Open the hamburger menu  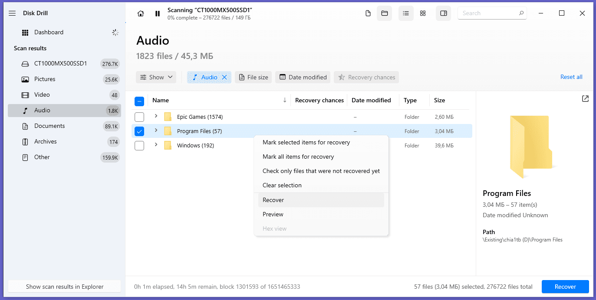pyautogui.click(x=12, y=13)
